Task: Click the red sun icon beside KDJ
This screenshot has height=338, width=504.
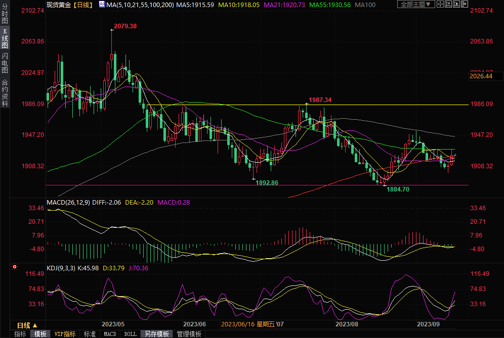Action: pyautogui.click(x=14, y=266)
